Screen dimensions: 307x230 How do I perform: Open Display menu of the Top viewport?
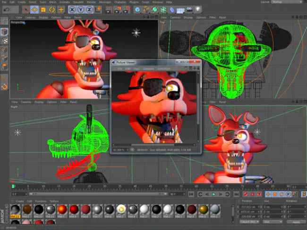point(188,17)
